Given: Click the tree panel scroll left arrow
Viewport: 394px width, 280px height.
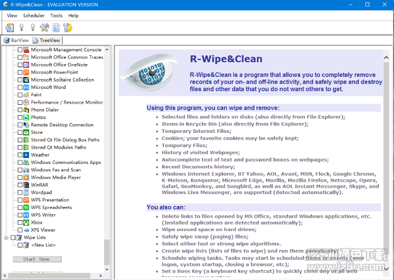Looking at the screenshot, I should tap(5, 276).
